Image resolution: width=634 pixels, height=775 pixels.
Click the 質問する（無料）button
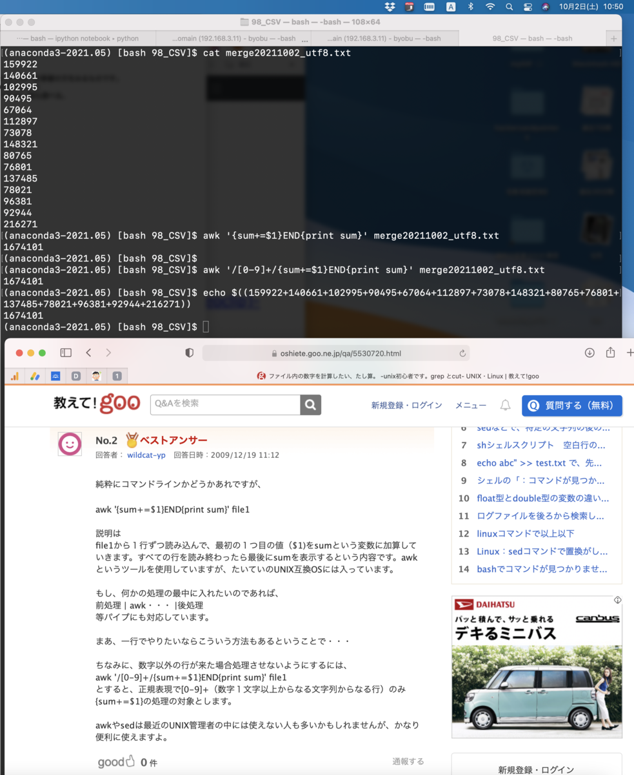pos(571,404)
